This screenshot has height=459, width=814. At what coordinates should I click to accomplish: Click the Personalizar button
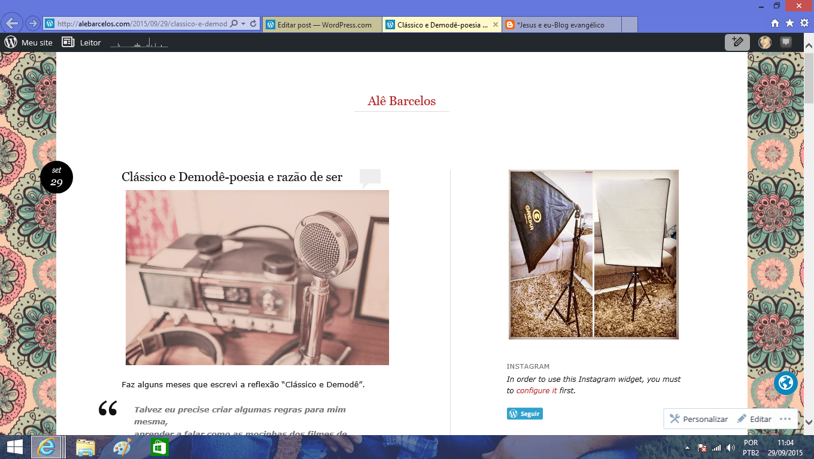[x=701, y=419]
